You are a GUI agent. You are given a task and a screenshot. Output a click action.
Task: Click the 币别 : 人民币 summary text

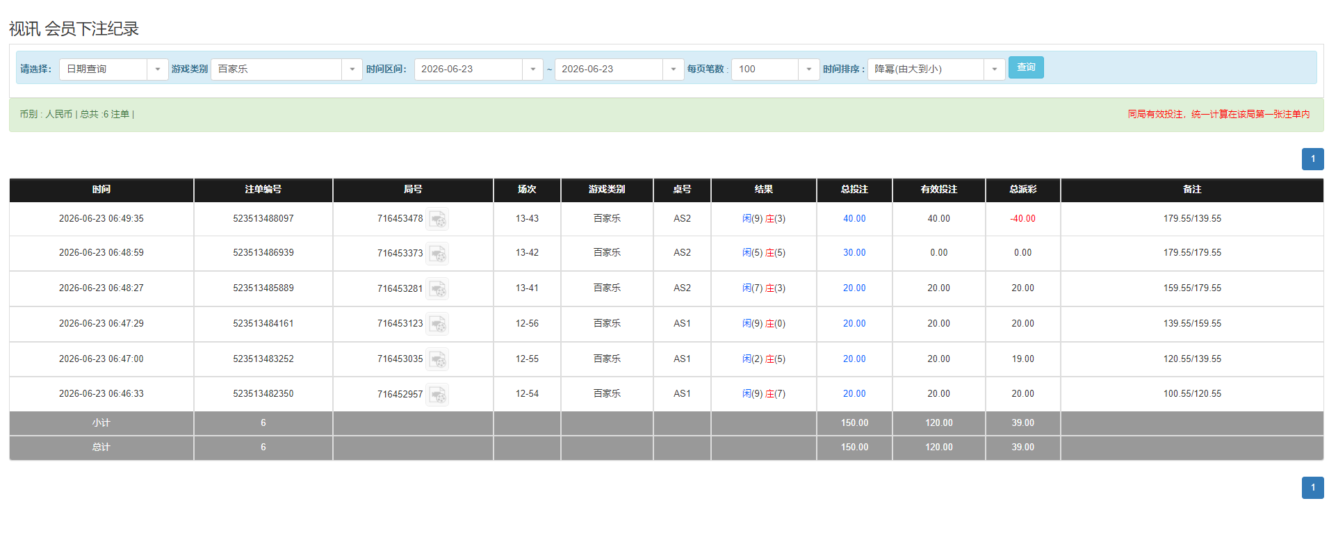coord(46,115)
